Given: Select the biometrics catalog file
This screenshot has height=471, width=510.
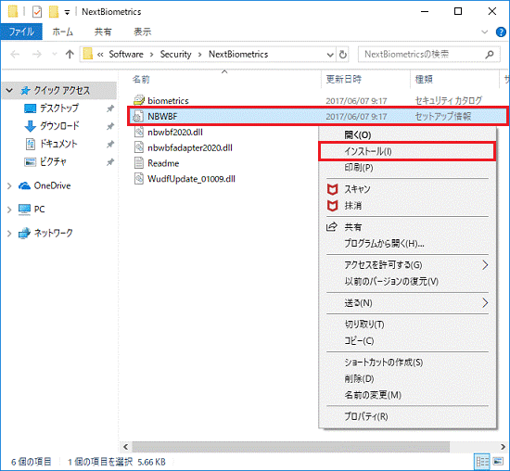Looking at the screenshot, I should click(x=168, y=101).
